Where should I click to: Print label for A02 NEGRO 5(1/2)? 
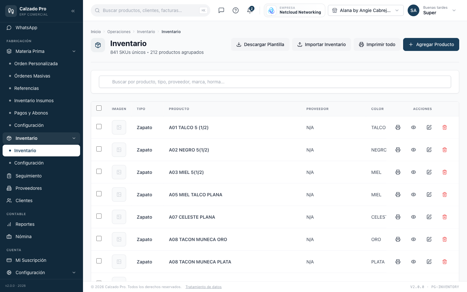click(x=398, y=150)
